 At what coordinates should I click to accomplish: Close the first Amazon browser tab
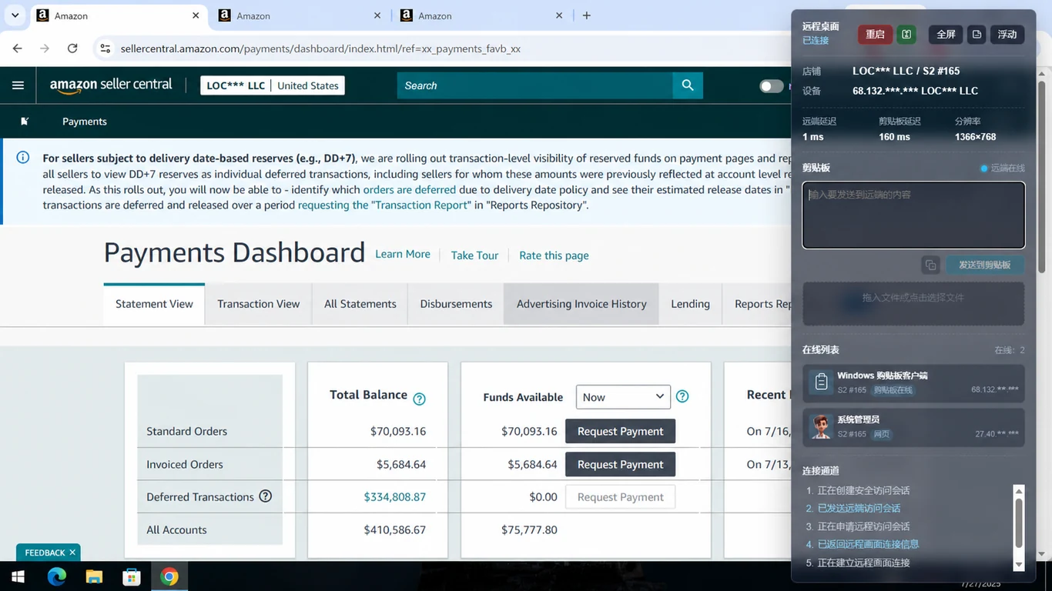point(196,15)
